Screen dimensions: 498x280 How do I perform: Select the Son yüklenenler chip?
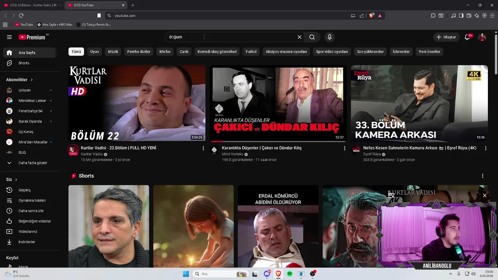tap(370, 51)
